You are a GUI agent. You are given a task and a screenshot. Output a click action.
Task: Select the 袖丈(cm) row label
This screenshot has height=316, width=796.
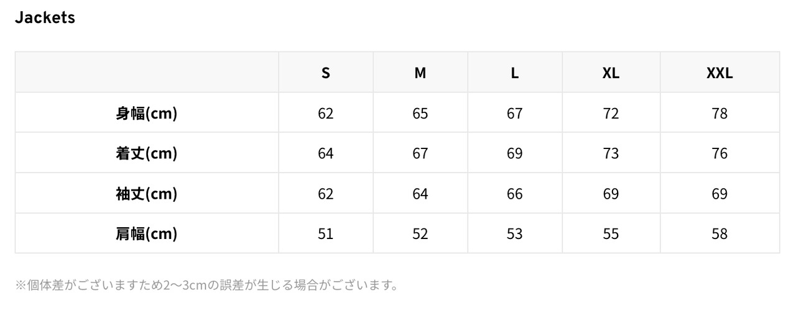coord(147,194)
